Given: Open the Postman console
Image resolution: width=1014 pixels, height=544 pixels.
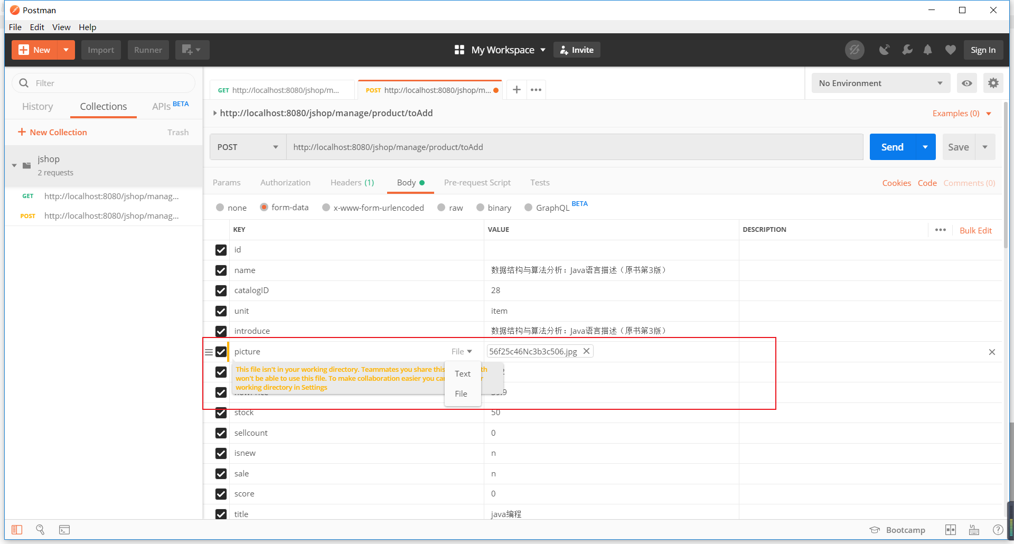Looking at the screenshot, I should coord(64,530).
